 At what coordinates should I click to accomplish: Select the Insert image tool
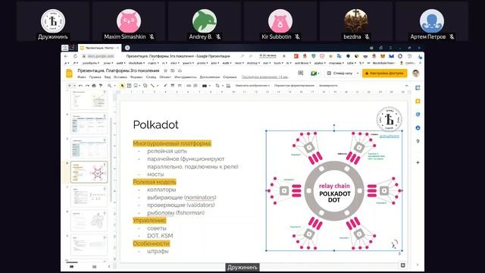(136, 86)
